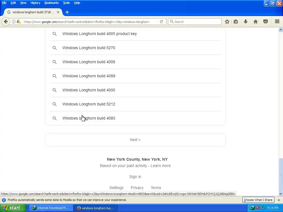This screenshot has height=212, width=283.
Task: Open the Edit menu
Action: click(13, 3)
